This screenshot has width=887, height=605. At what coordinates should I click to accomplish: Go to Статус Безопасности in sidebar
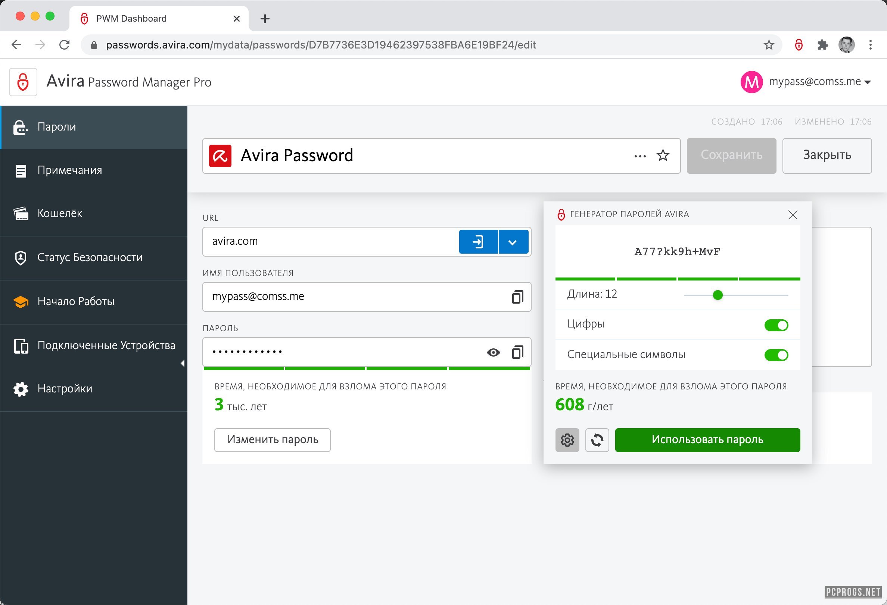(x=90, y=257)
